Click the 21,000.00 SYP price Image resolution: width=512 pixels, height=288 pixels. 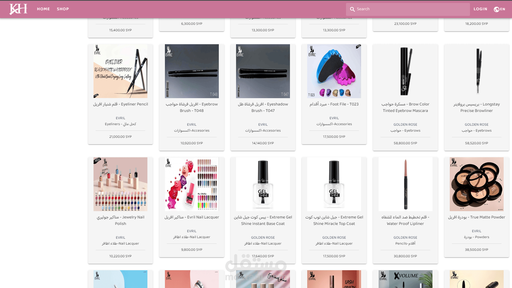click(x=120, y=137)
